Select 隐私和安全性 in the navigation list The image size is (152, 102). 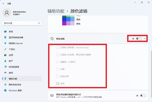click(x=15, y=84)
